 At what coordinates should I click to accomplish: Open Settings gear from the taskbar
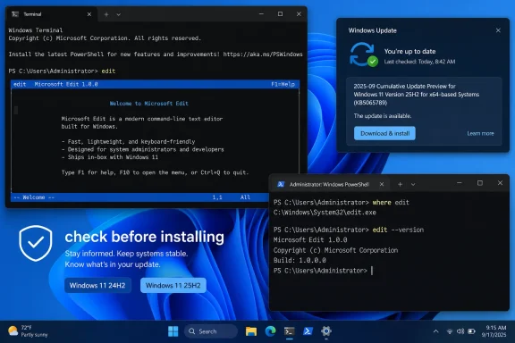326,331
